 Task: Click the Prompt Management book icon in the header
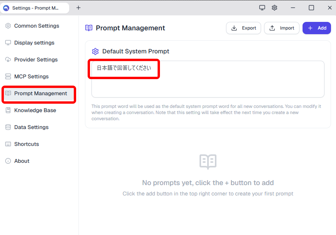pyautogui.click(x=89, y=28)
